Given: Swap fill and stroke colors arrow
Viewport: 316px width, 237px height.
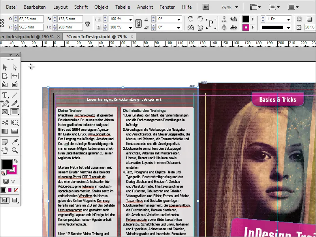Looking at the screenshot, I should pos(16,161).
